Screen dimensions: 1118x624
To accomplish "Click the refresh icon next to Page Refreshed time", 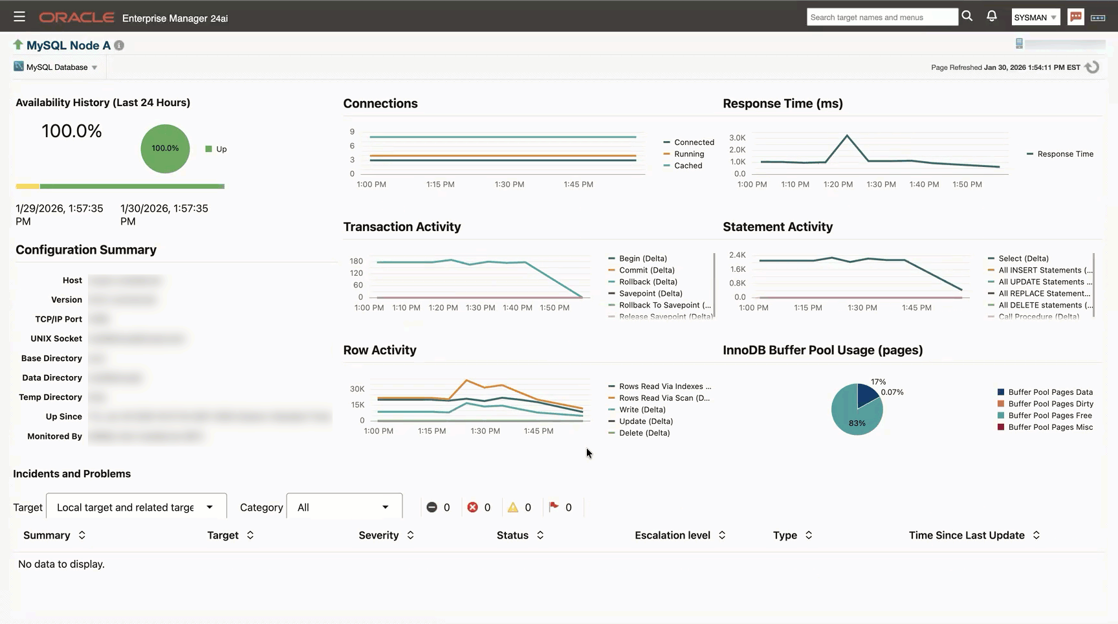I will click(1093, 66).
